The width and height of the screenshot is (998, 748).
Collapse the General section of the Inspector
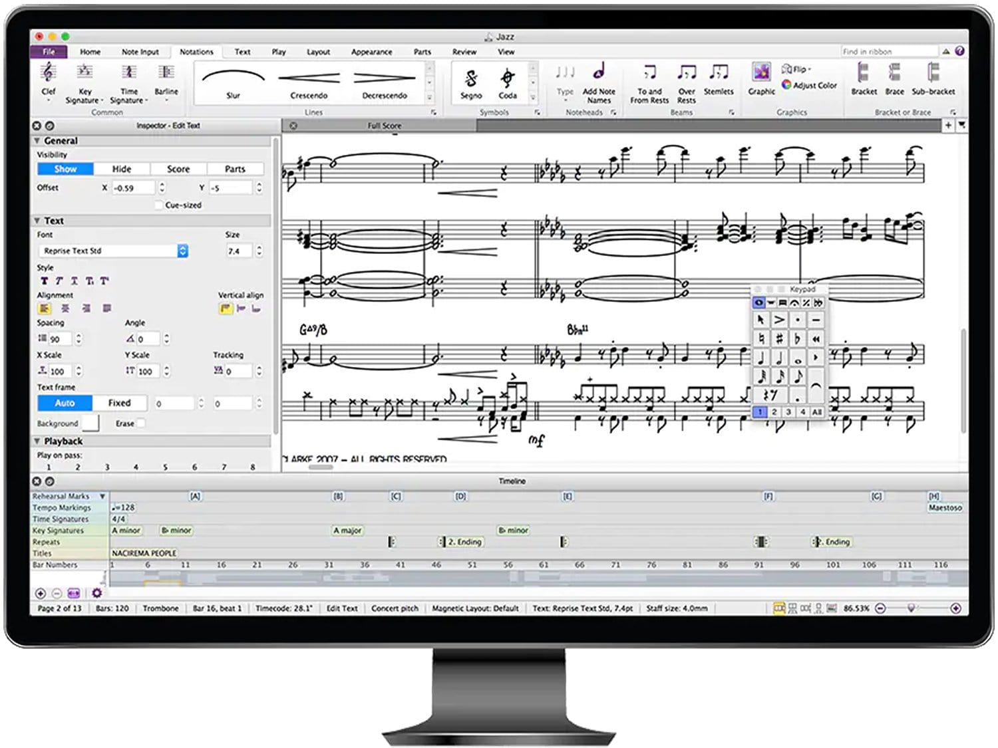tap(37, 140)
